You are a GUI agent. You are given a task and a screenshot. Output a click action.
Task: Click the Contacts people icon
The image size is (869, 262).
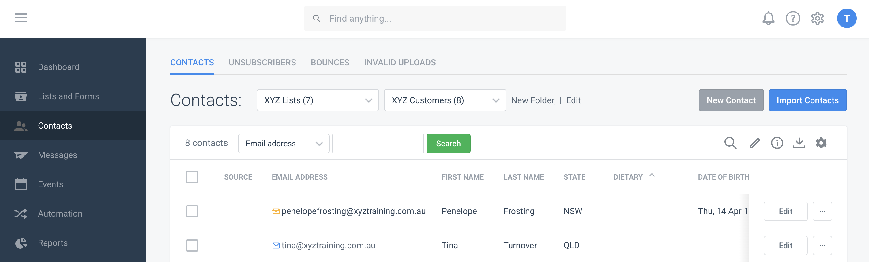(21, 126)
